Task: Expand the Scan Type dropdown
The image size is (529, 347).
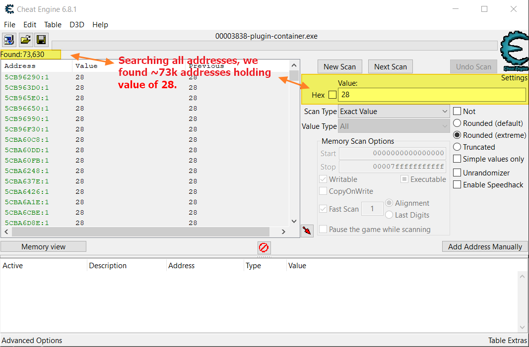Action: [394, 112]
